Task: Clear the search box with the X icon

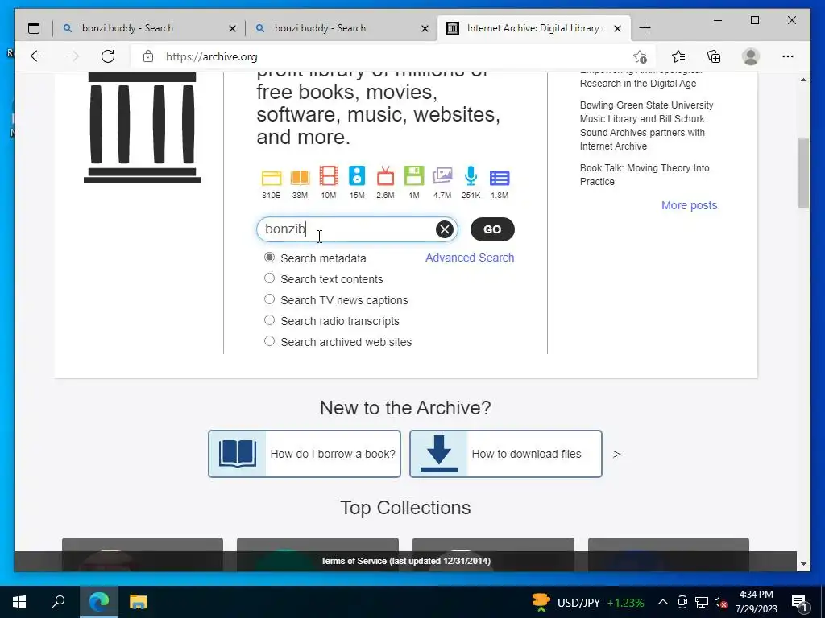Action: [x=445, y=229]
